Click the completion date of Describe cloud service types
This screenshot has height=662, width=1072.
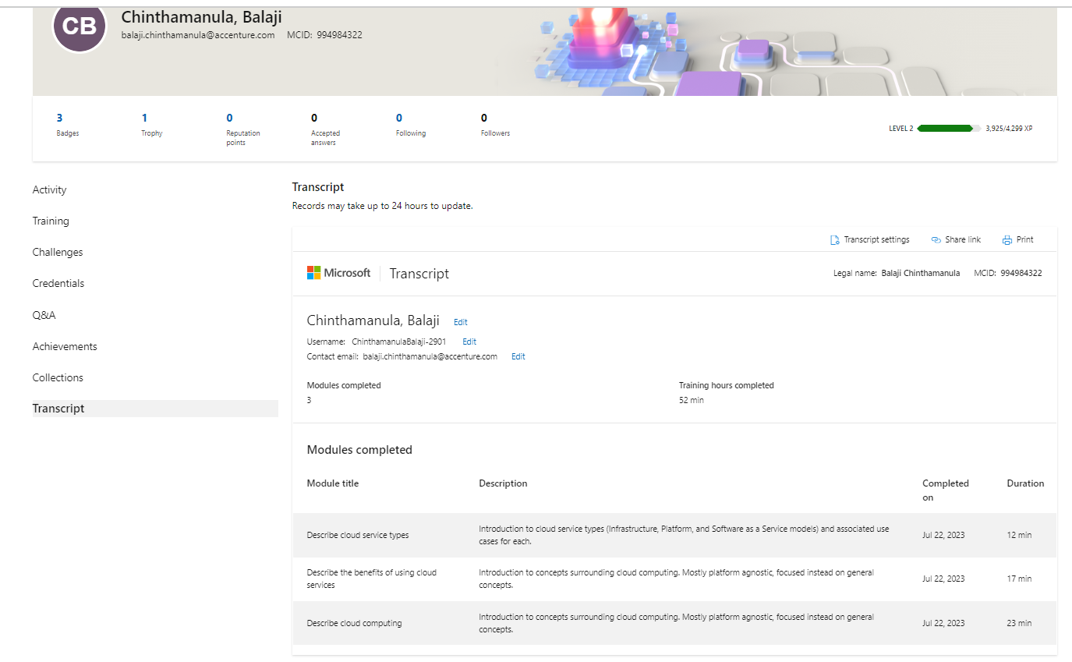[x=943, y=535]
